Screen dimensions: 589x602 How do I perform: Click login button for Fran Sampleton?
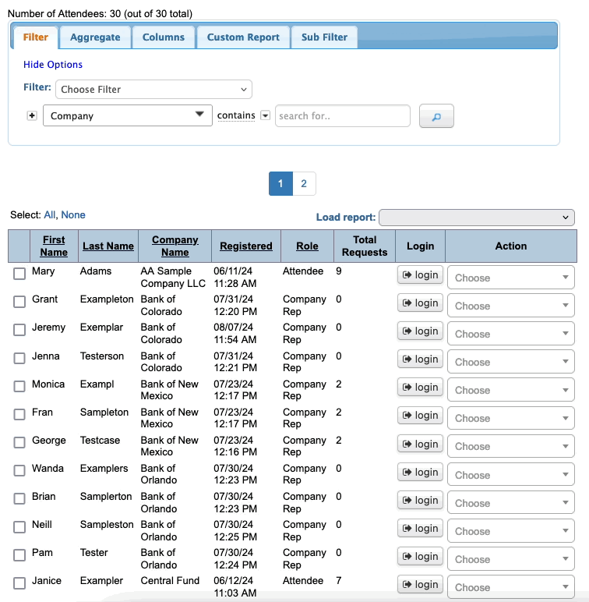pos(420,416)
